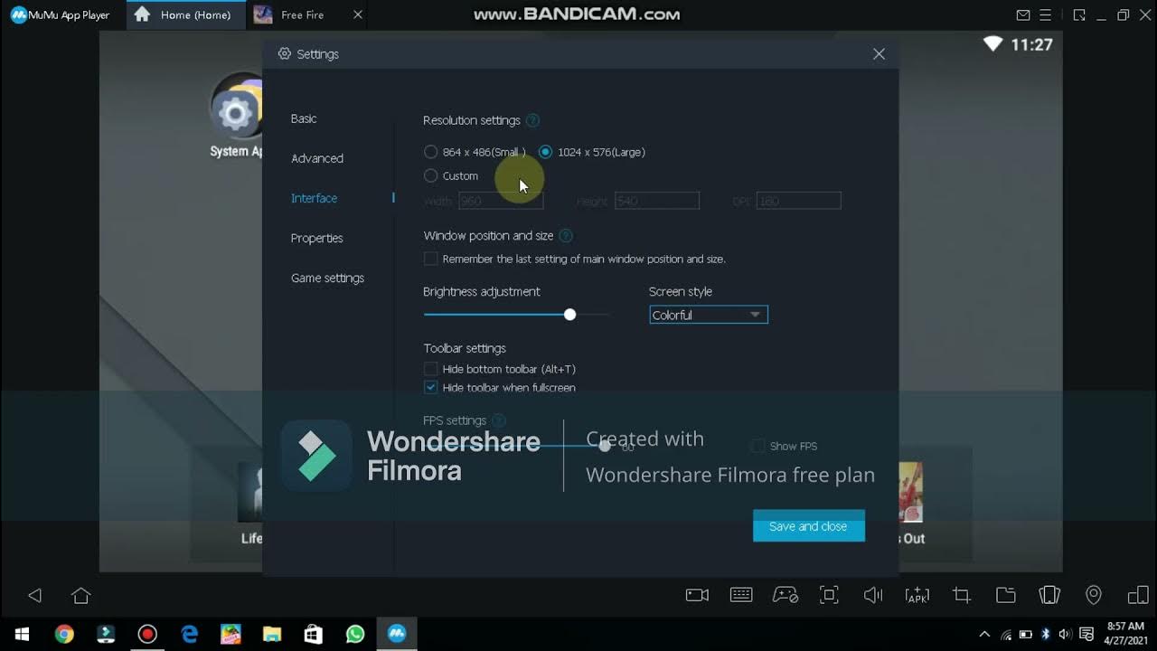
Task: Select 864 x 486 (Small) resolution
Action: [430, 152]
